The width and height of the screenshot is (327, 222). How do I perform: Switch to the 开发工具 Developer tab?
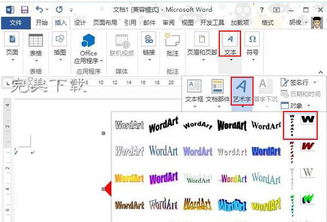click(x=212, y=22)
